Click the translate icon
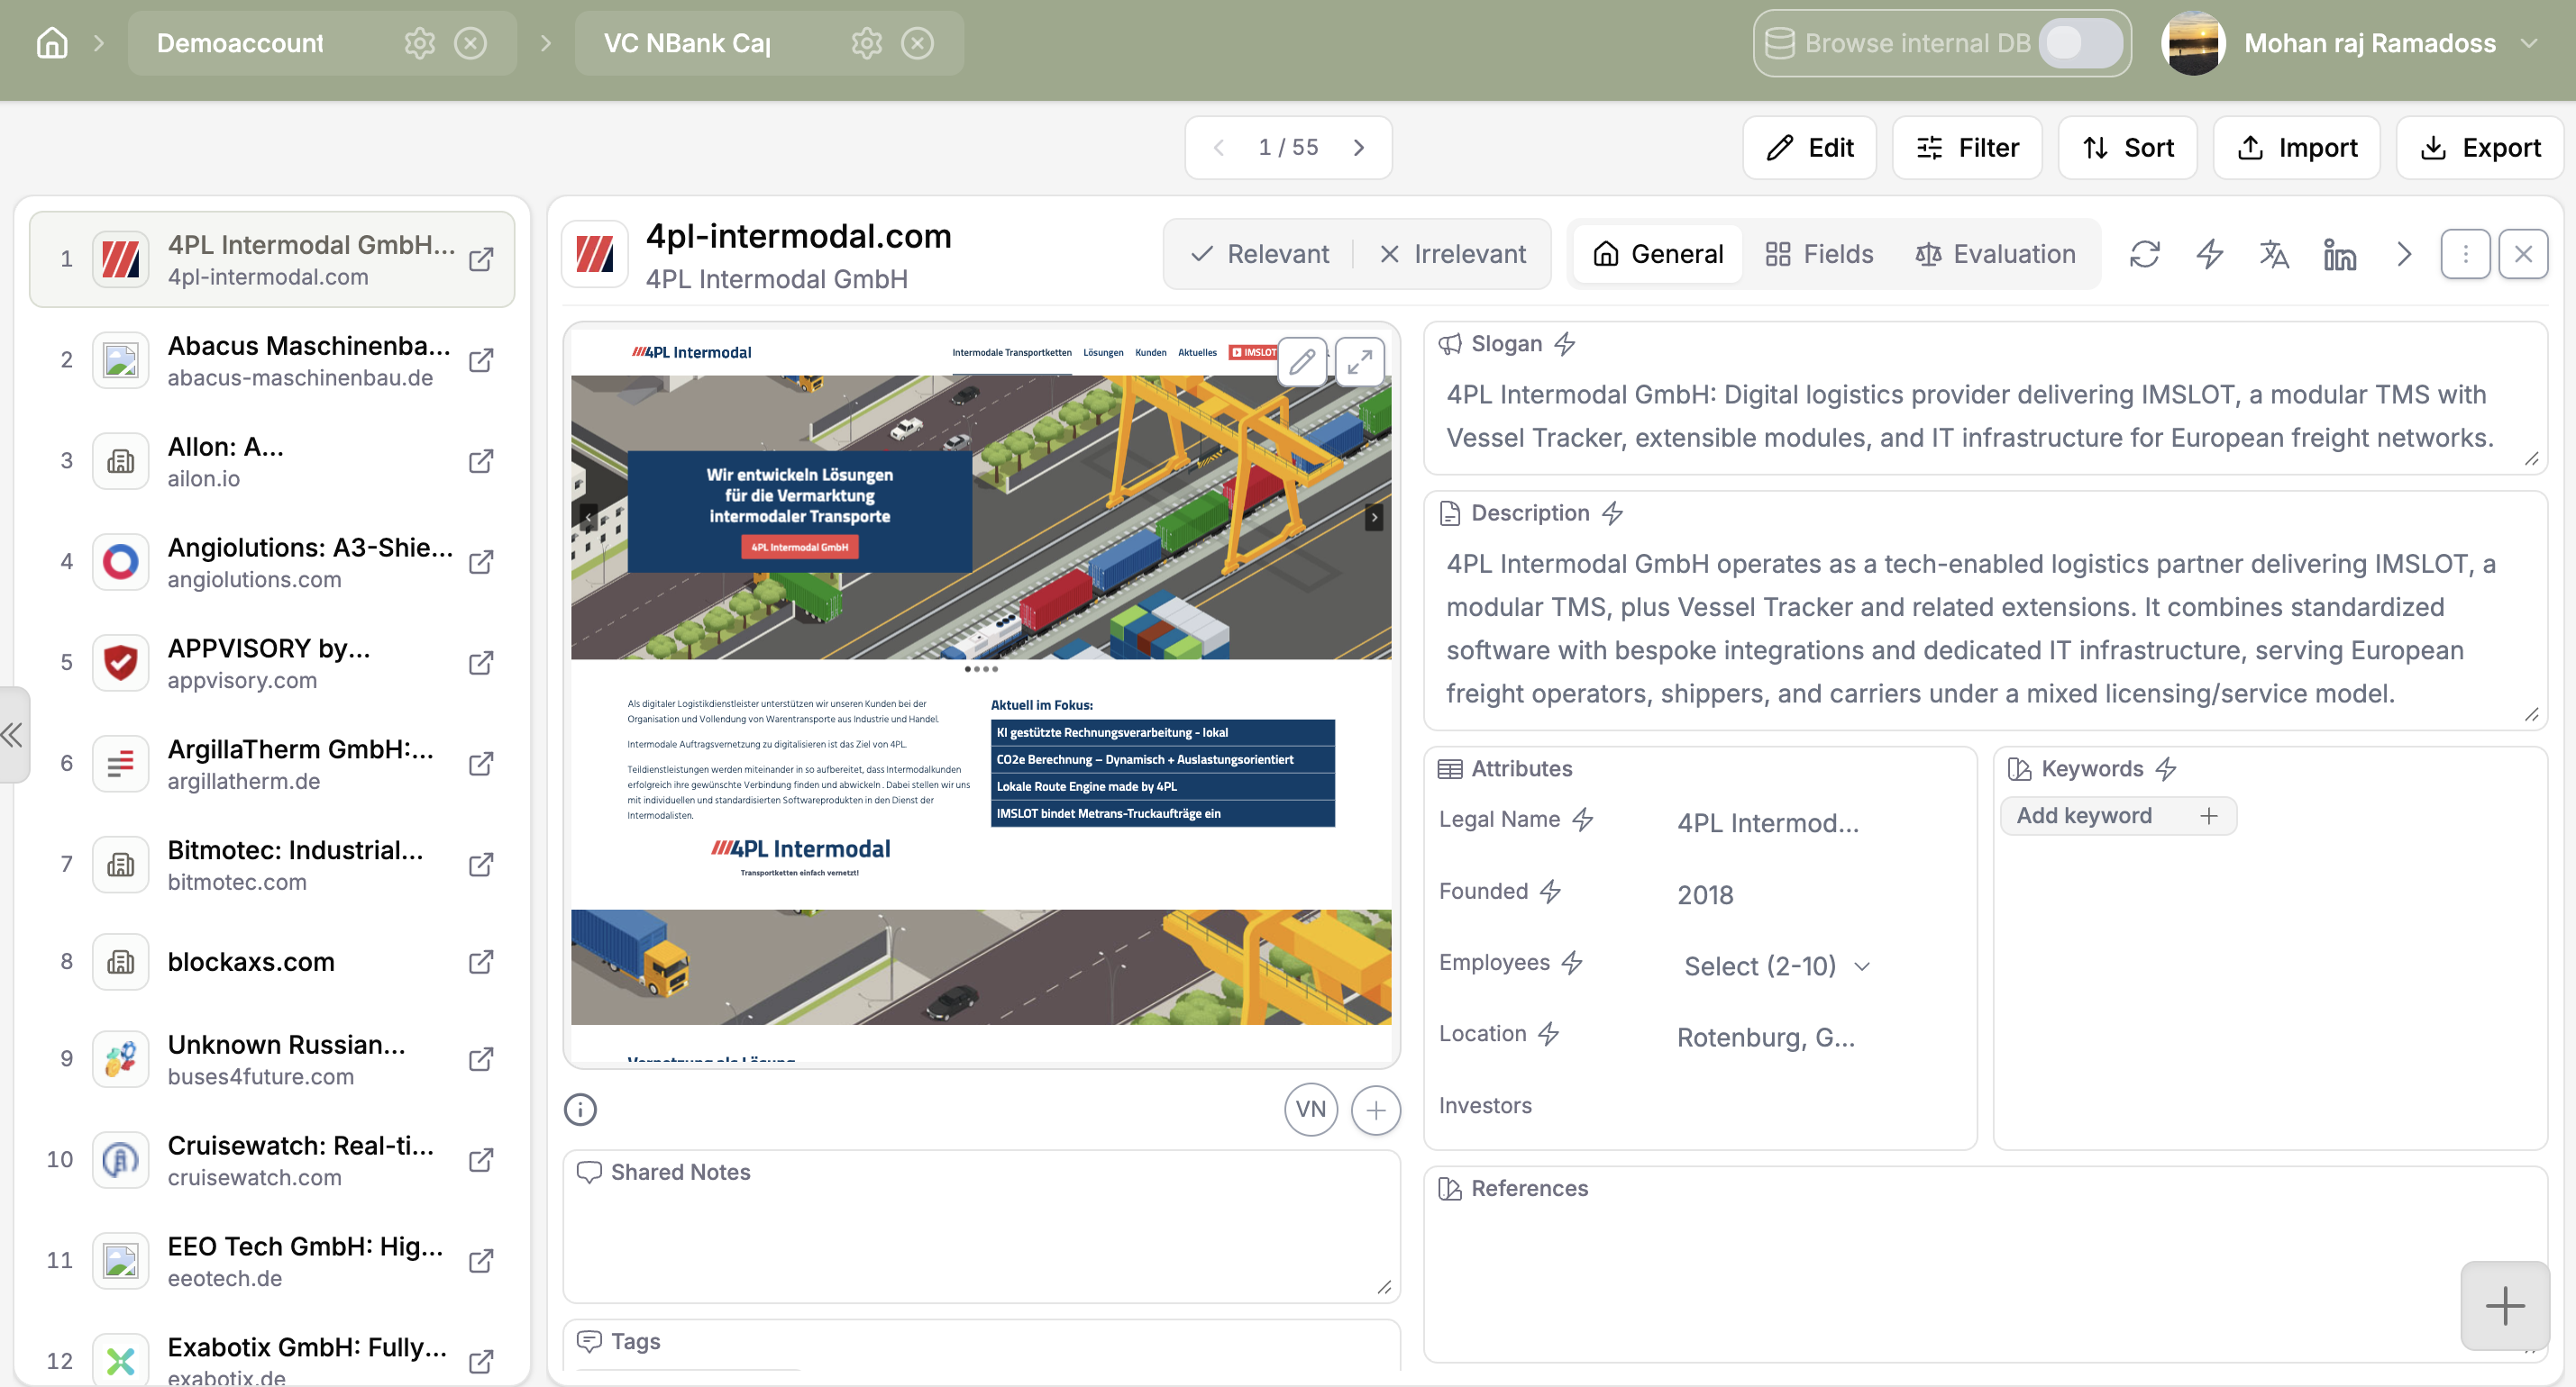 (2274, 254)
